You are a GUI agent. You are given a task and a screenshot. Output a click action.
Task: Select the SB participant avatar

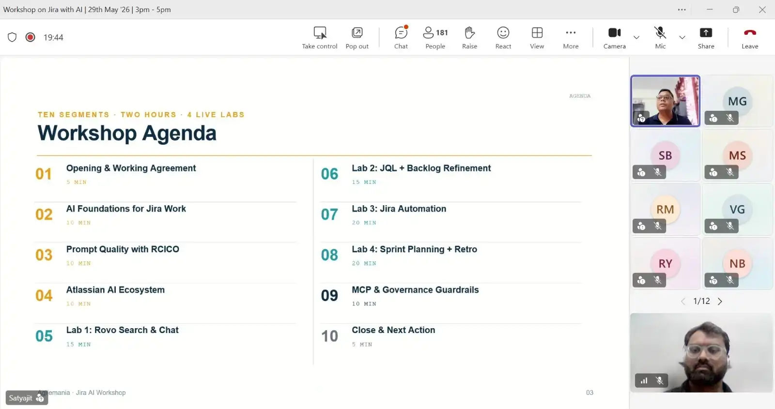[x=665, y=155]
